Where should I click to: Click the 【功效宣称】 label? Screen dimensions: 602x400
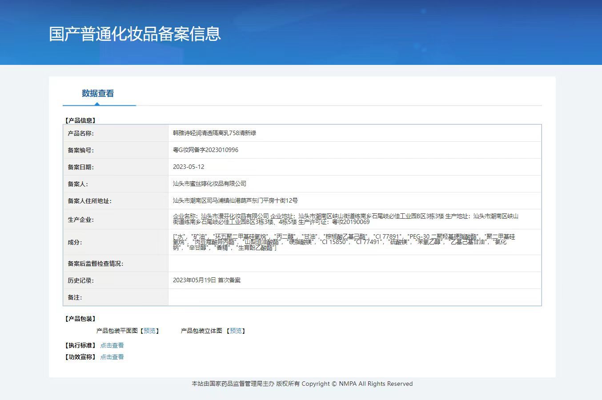[80, 357]
